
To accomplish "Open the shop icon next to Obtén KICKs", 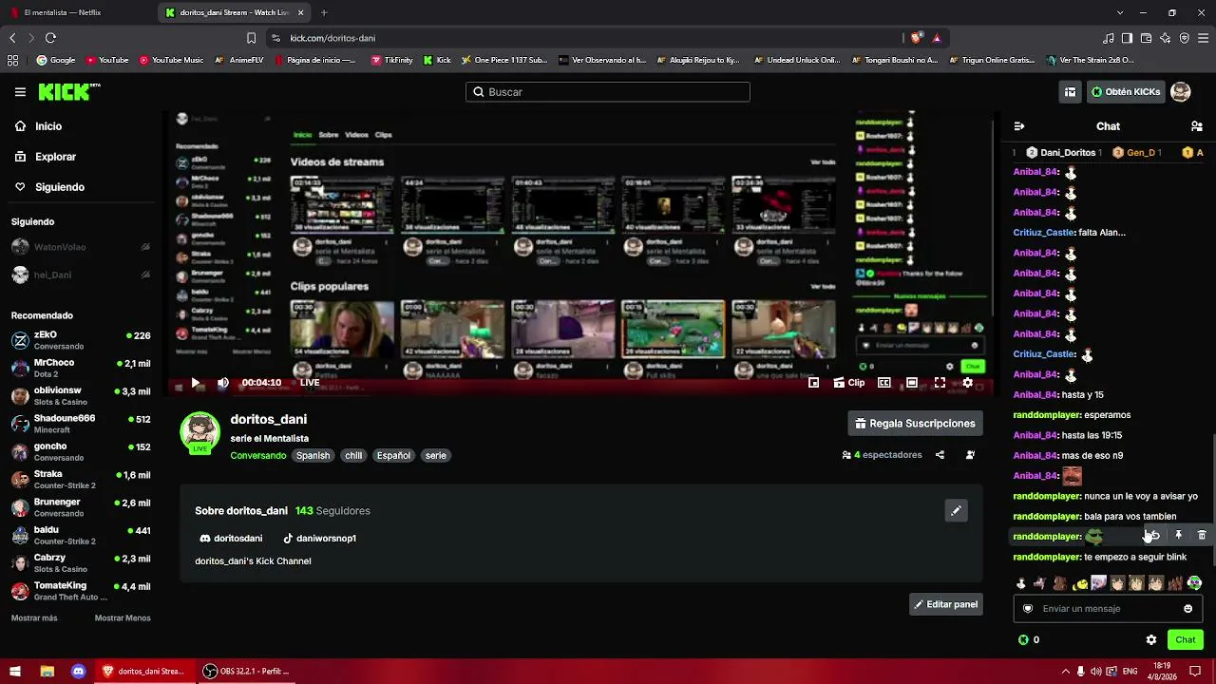I will tap(1070, 92).
